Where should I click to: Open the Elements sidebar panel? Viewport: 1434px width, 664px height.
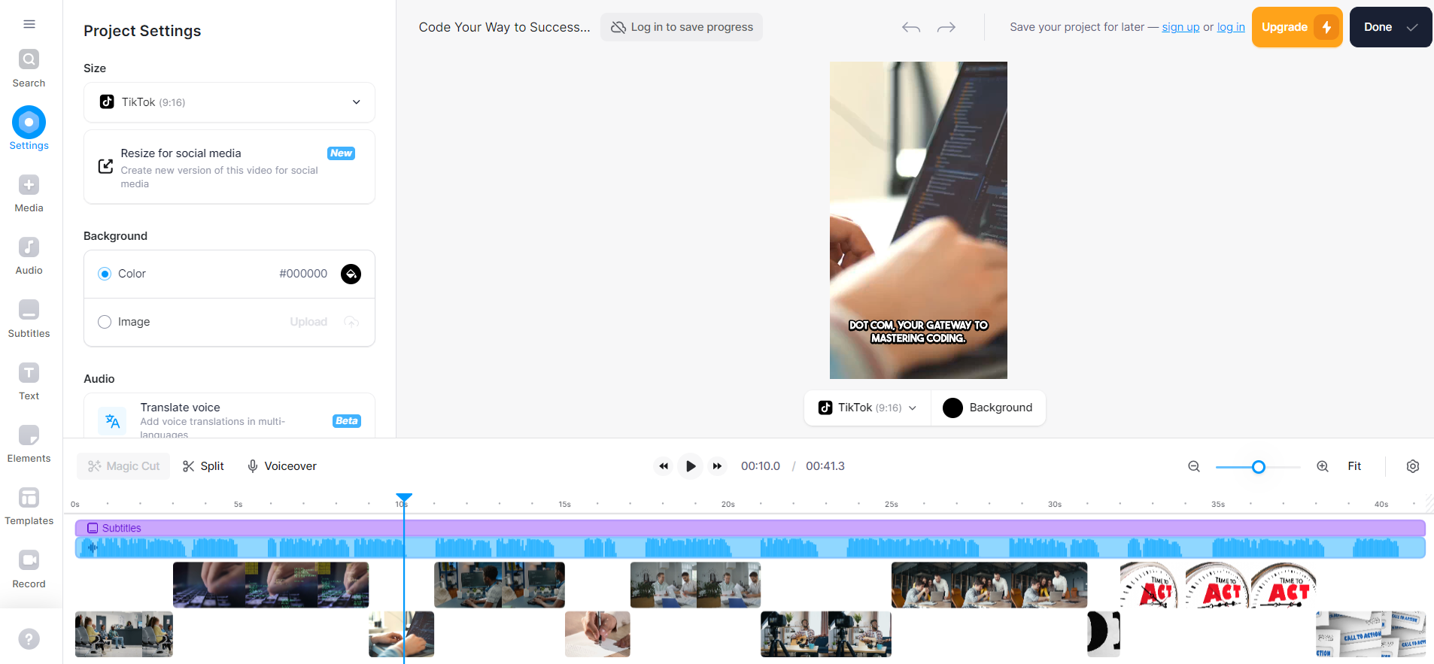click(29, 443)
